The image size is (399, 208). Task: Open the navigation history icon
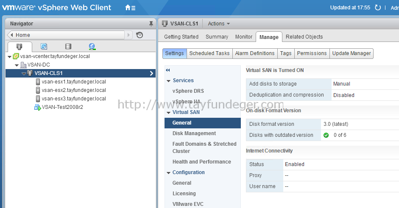[x=140, y=35]
